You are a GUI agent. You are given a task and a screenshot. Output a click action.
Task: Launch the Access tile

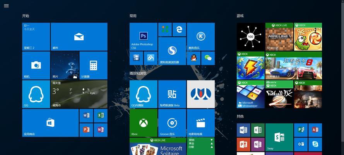pyautogui.click(x=315, y=130)
